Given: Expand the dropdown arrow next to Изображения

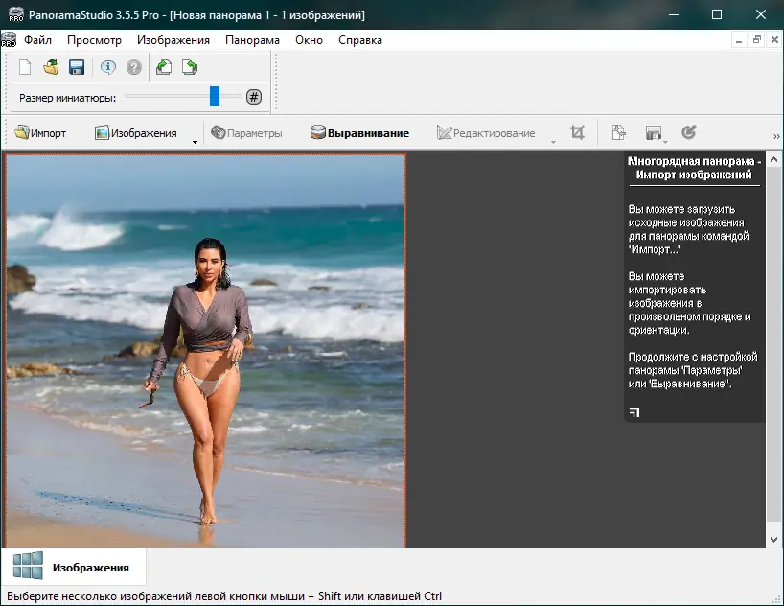Looking at the screenshot, I should (195, 142).
